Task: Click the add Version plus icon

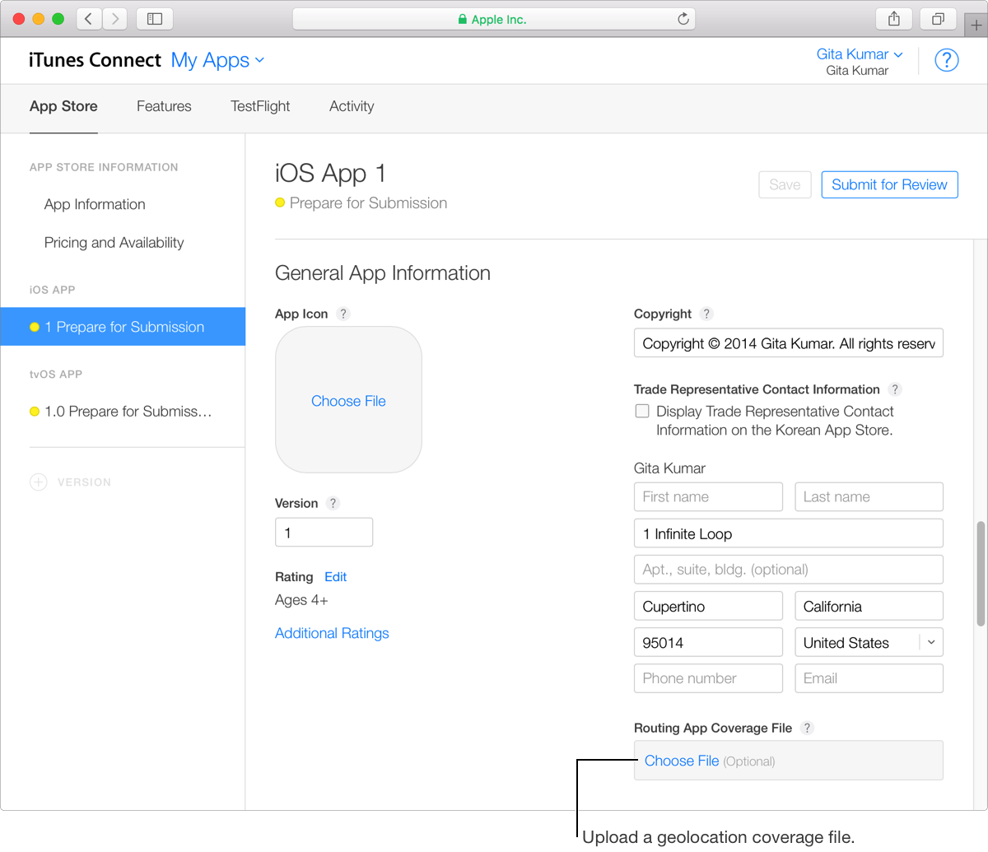Action: (39, 482)
